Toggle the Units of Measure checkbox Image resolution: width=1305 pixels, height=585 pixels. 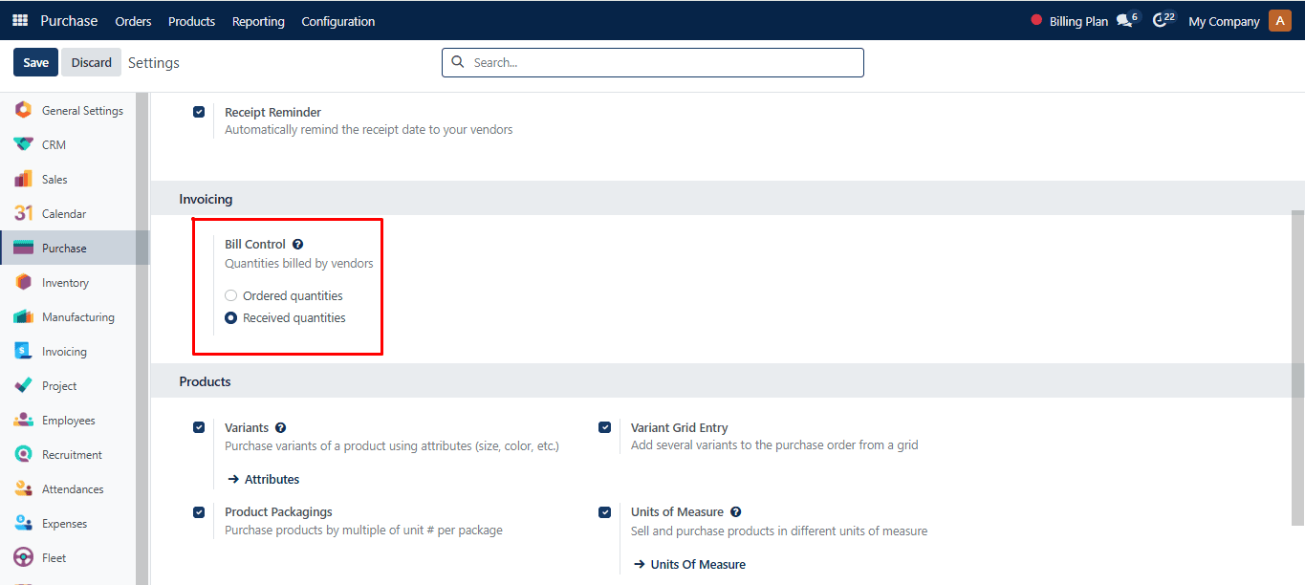(x=605, y=511)
